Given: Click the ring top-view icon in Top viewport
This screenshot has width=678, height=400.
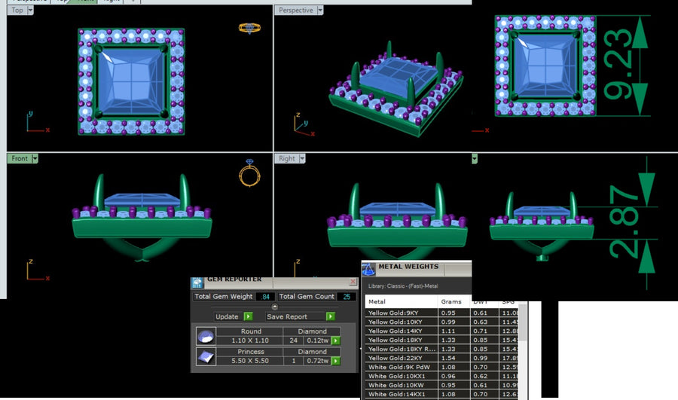Looking at the screenshot, I should click(249, 29).
